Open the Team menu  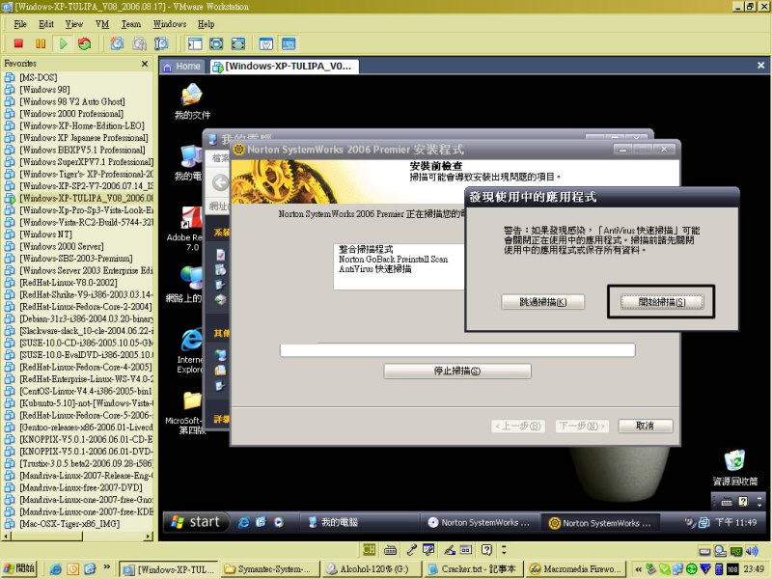pos(131,24)
